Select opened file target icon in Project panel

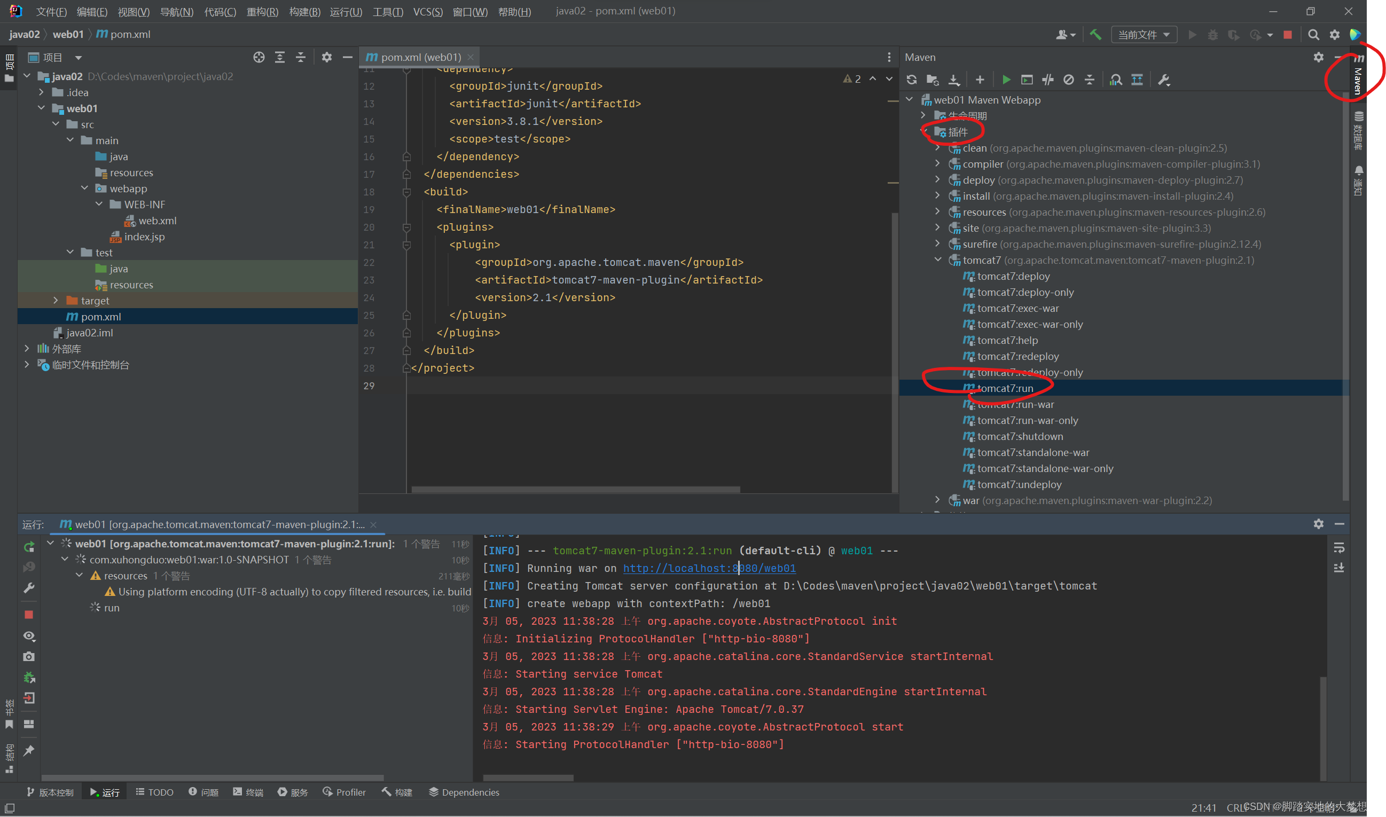[x=259, y=57]
